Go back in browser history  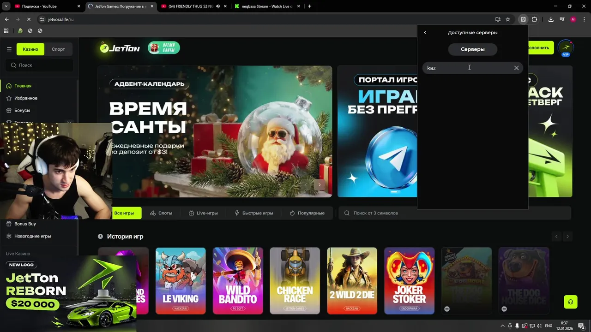6,19
